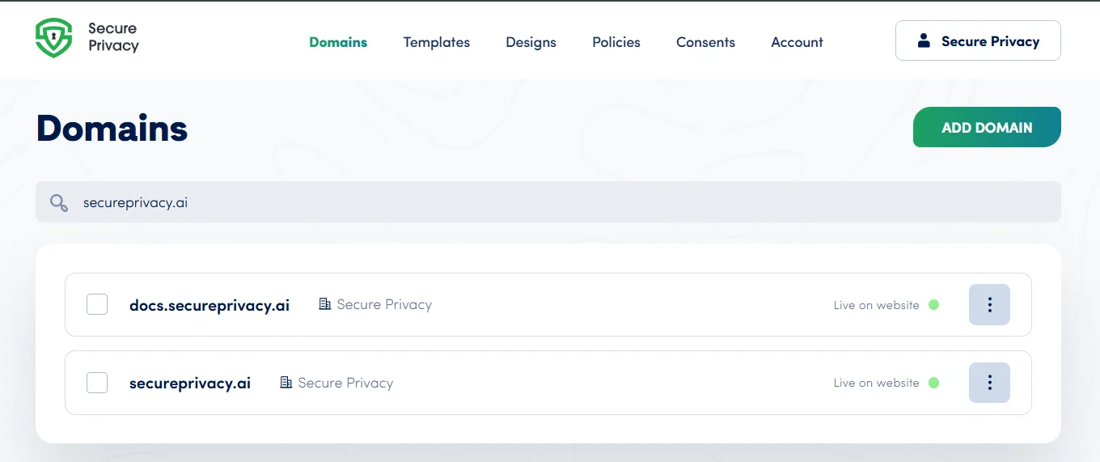Open three-dot menu for secureprivacy.ai row

click(x=989, y=383)
